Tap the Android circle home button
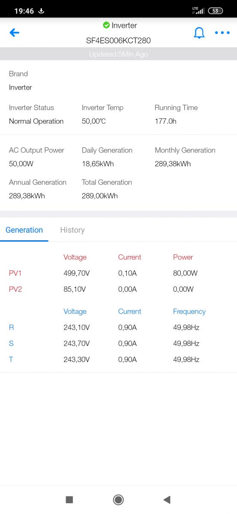The image size is (237, 514). point(118,499)
